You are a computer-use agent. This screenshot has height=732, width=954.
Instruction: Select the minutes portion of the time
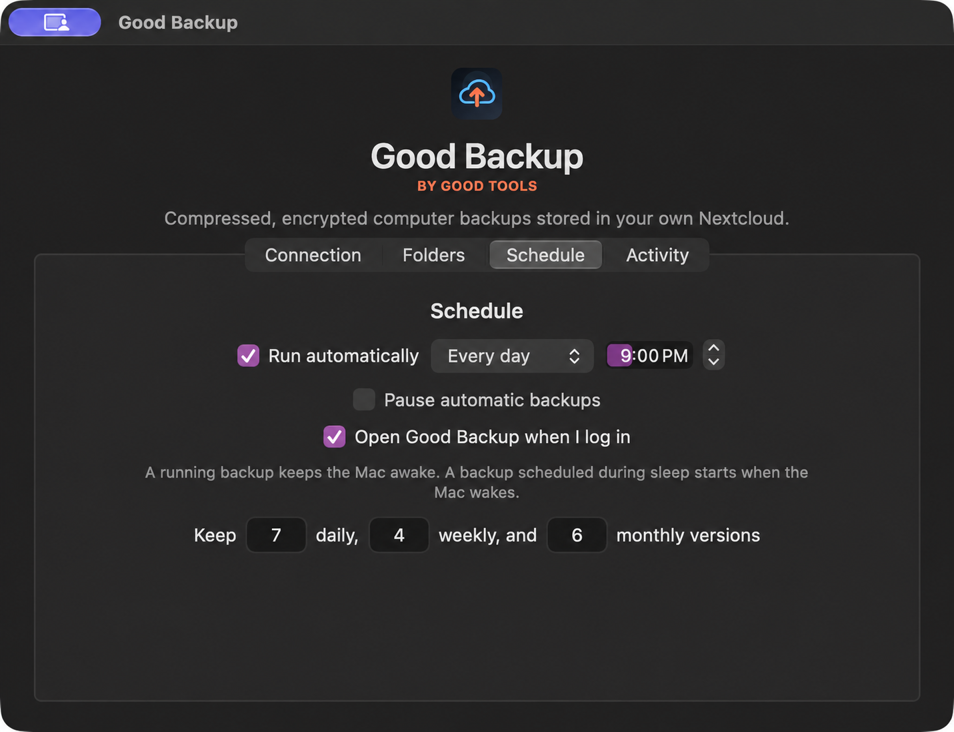[x=648, y=356]
